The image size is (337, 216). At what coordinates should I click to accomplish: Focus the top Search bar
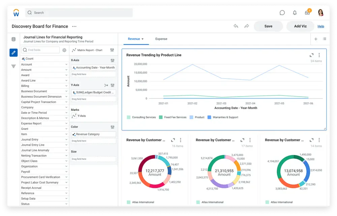[79, 13]
